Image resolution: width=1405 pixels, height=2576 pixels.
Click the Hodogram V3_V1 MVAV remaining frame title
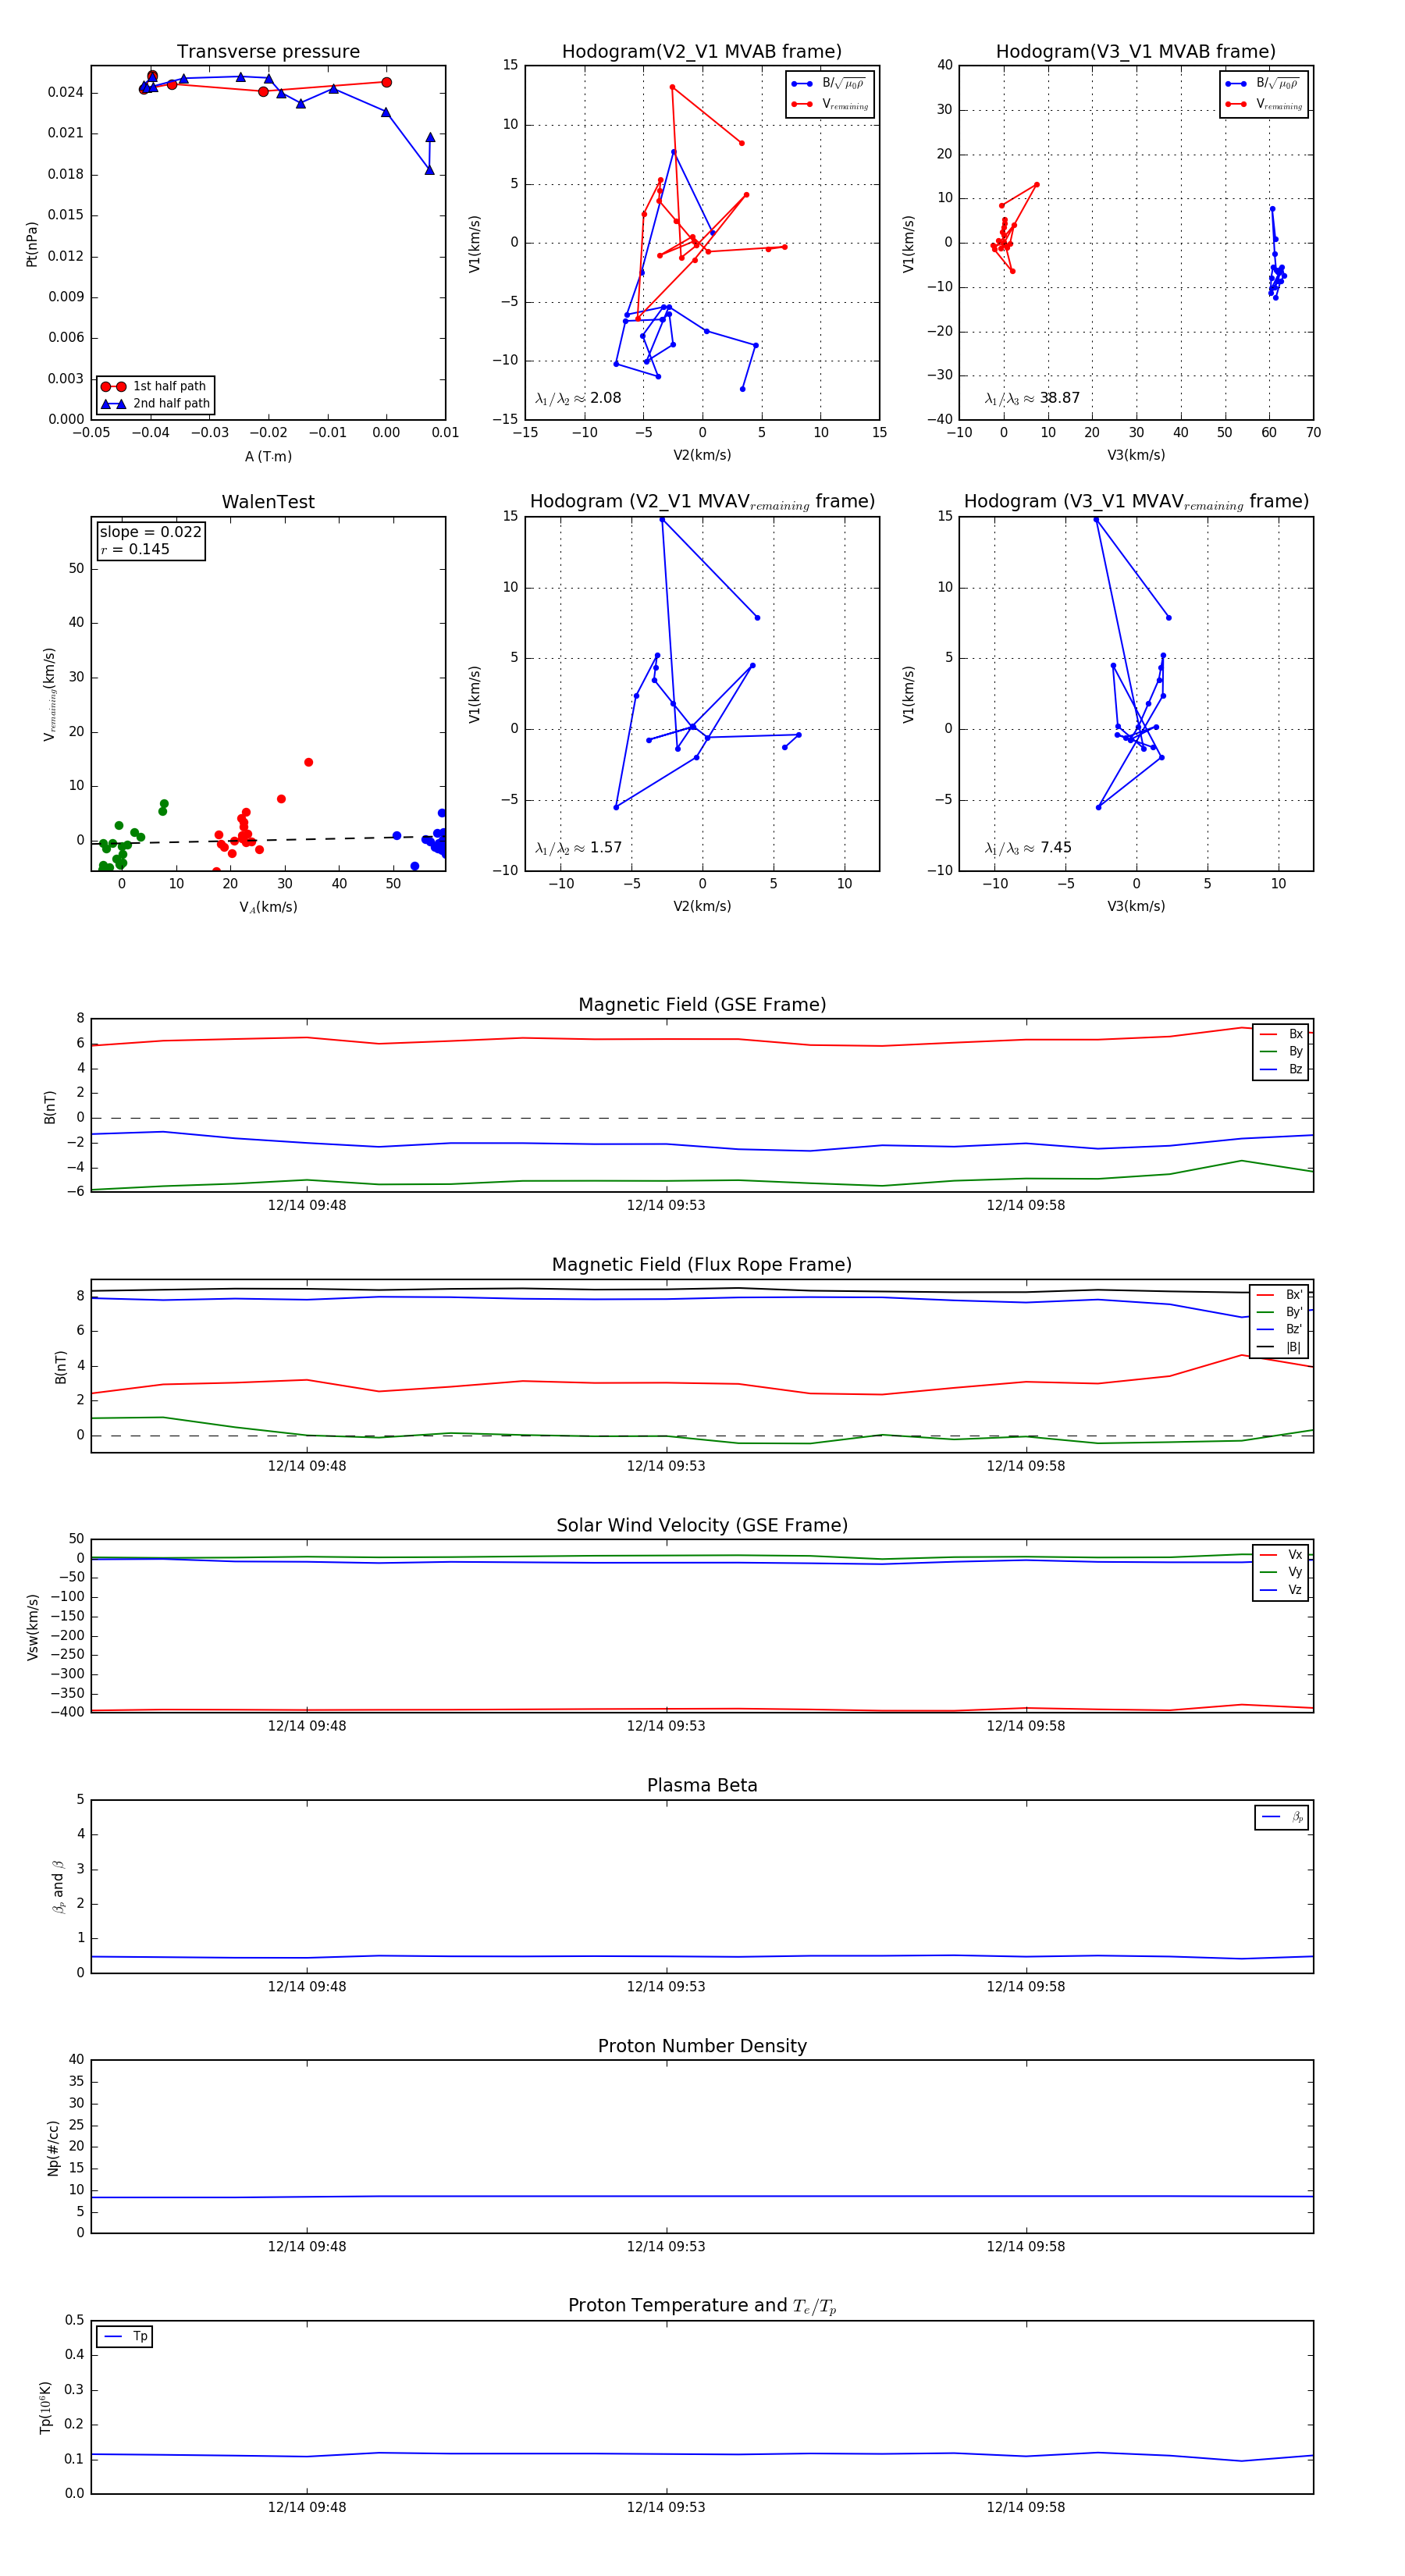click(1136, 502)
